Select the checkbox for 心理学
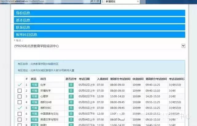197x126 pixels. coord(20,97)
